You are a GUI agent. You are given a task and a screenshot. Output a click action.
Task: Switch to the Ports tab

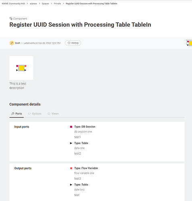point(17,114)
